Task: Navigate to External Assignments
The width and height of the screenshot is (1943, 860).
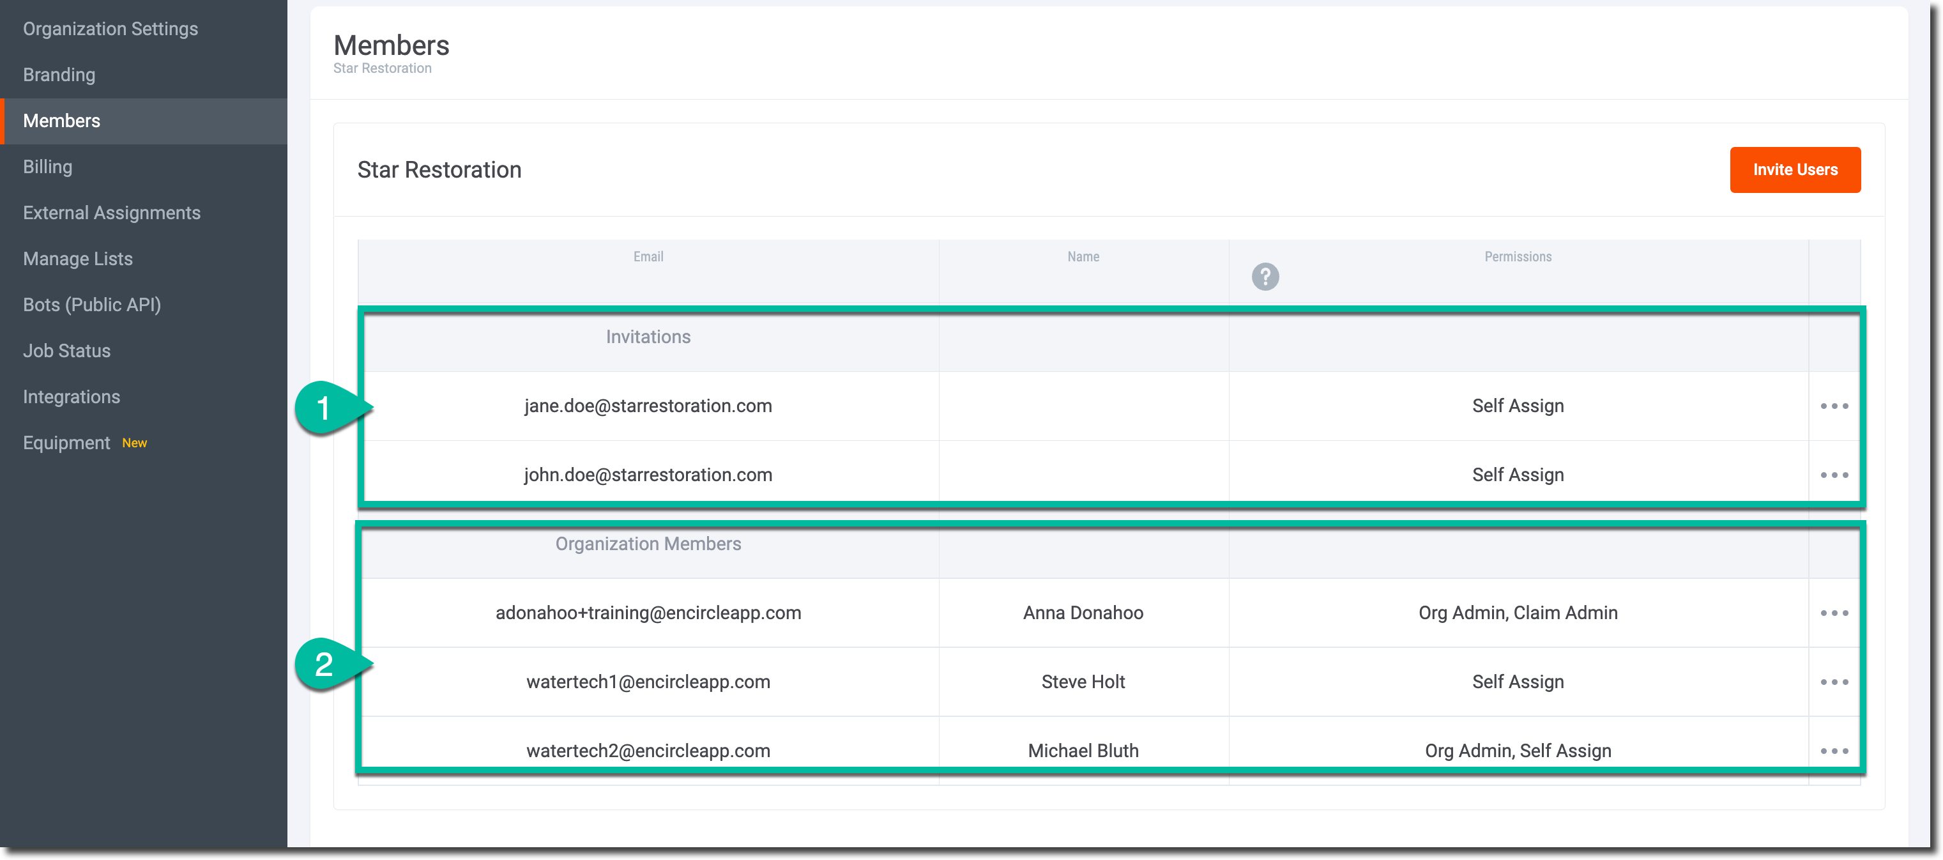Action: click(x=112, y=213)
